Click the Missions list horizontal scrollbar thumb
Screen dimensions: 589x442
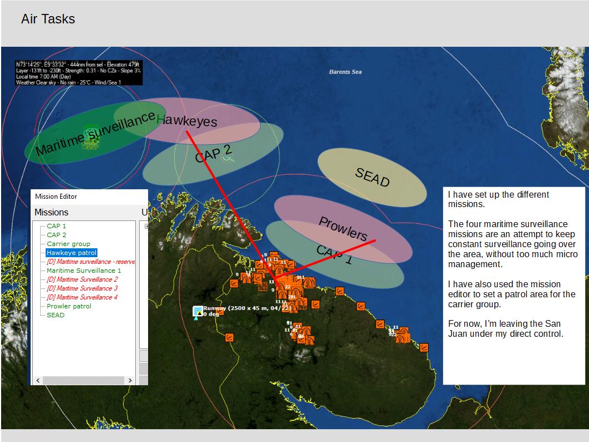coord(84,380)
